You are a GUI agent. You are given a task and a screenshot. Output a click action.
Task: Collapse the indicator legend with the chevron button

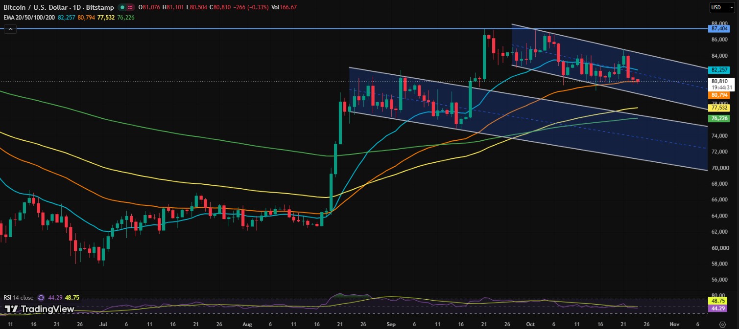click(x=10, y=29)
